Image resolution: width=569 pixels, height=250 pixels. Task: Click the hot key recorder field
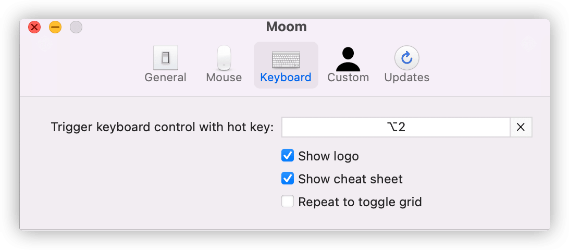click(396, 127)
